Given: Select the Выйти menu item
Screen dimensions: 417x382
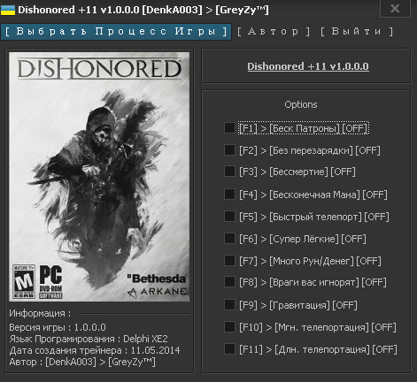Looking at the screenshot, I should pos(357,31).
